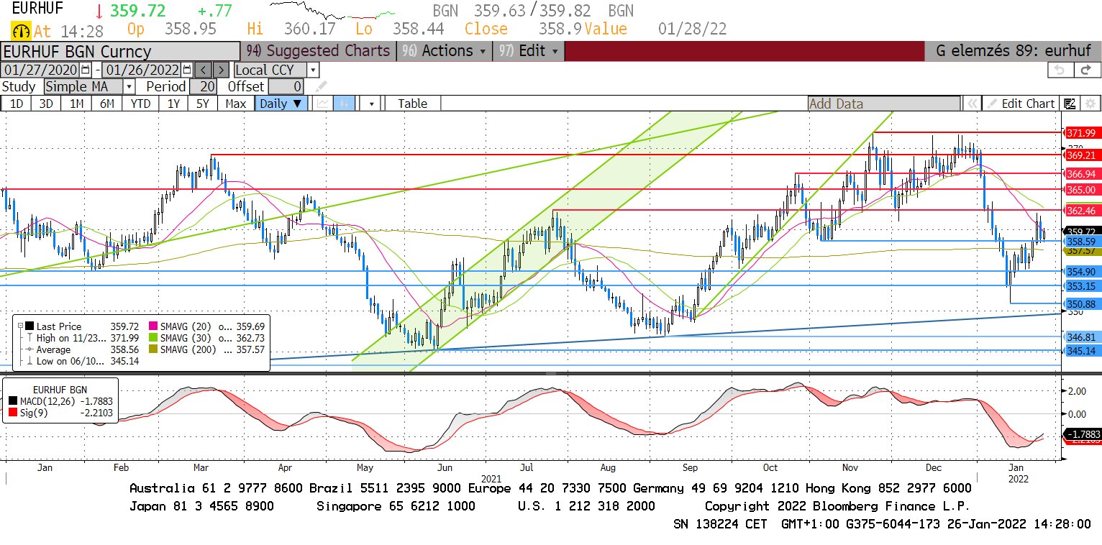Select the 1D range tab
The width and height of the screenshot is (1102, 545).
coord(17,104)
